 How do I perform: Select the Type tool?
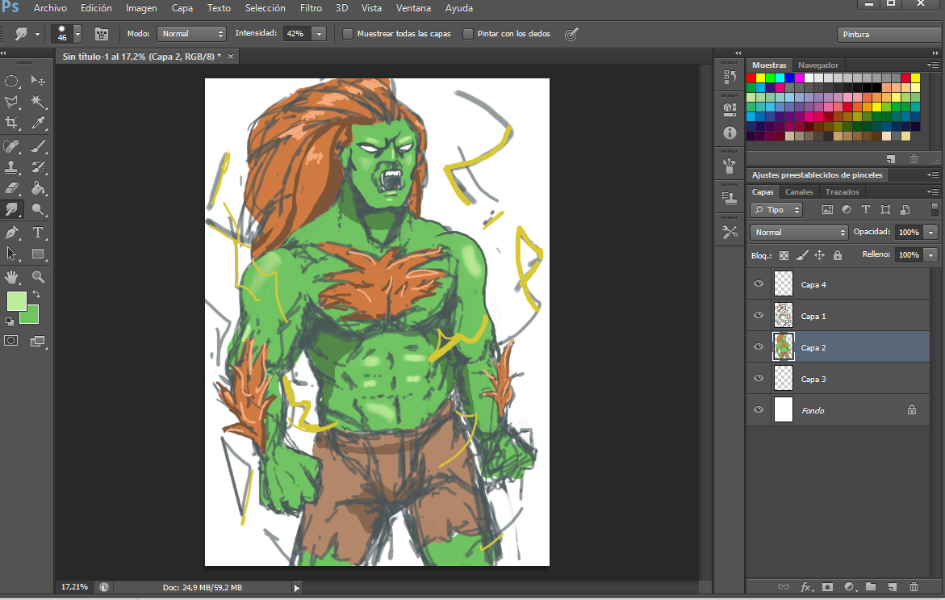coord(38,233)
